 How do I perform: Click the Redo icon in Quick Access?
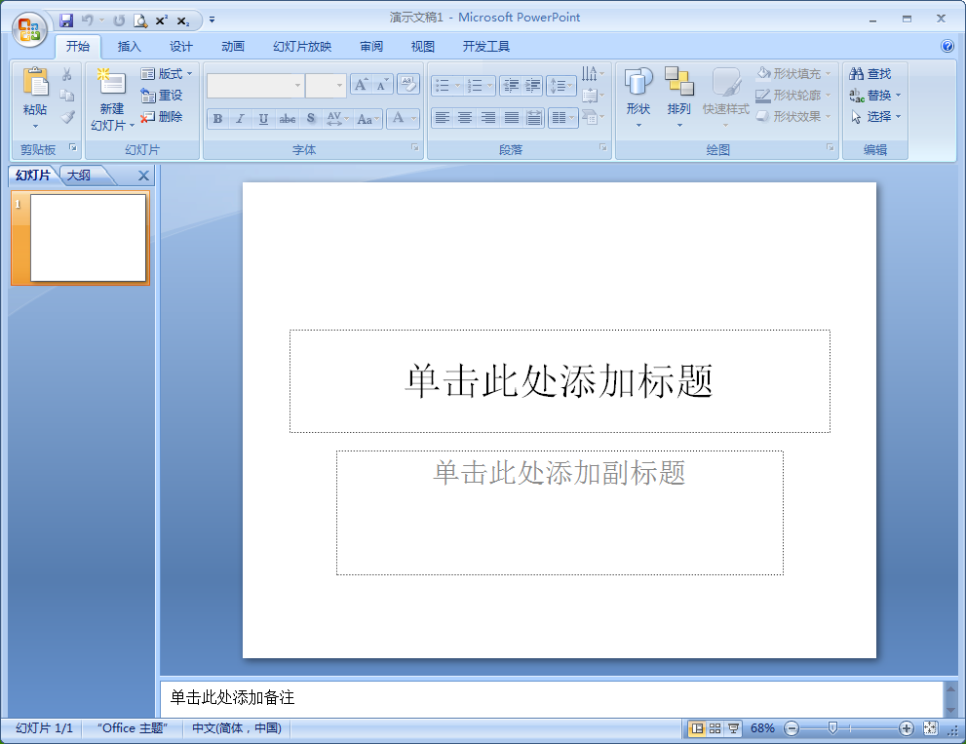tap(119, 20)
